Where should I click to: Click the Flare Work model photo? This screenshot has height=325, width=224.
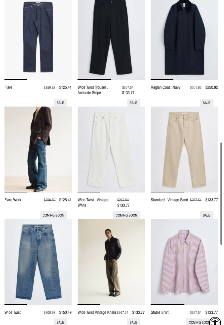(x=38, y=149)
